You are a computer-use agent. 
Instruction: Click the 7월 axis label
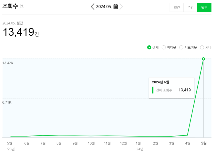click(x=43, y=143)
